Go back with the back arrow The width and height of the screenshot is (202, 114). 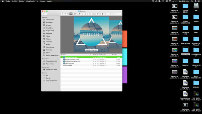pyautogui.click(x=44, y=14)
